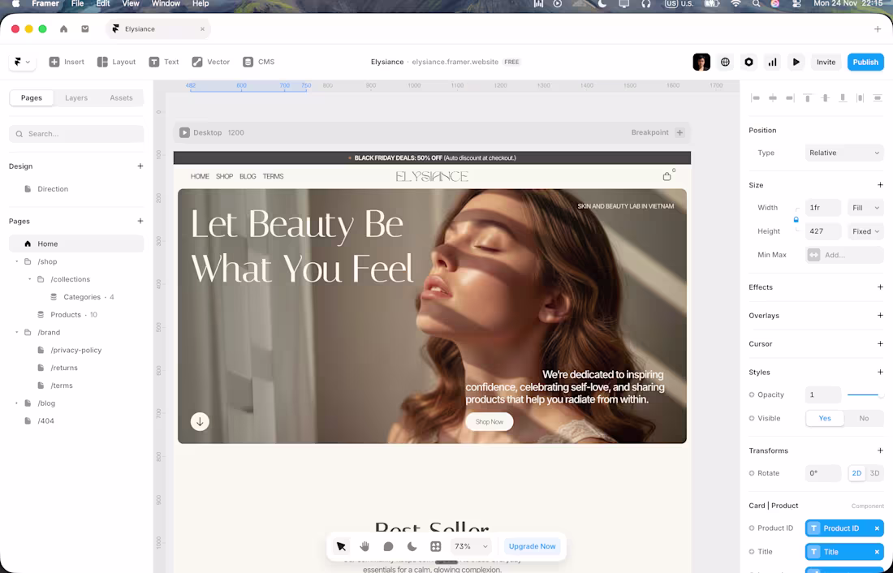This screenshot has width=893, height=573.
Task: Open the Window menu in menu bar
Action: coord(165,3)
